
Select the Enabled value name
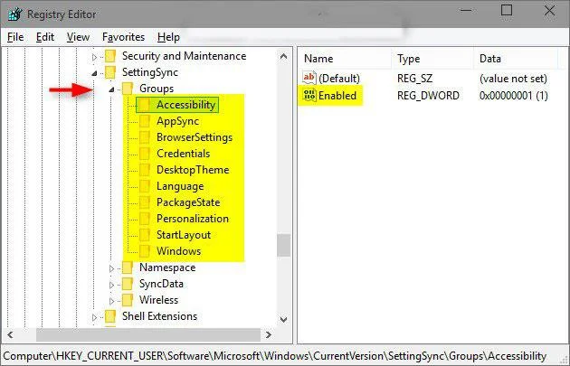(337, 96)
